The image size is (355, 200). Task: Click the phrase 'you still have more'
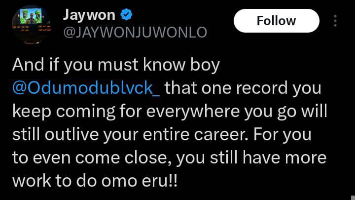(x=251, y=159)
